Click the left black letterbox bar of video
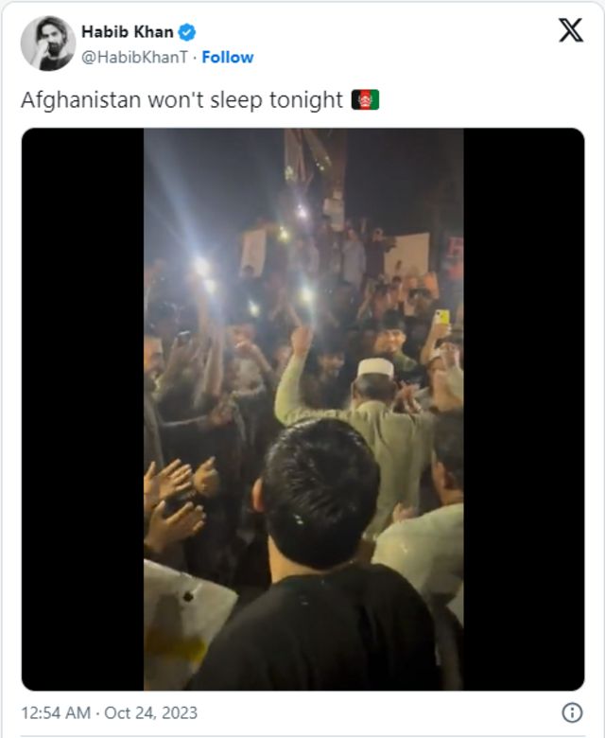The width and height of the screenshot is (605, 738). pyautogui.click(x=83, y=409)
